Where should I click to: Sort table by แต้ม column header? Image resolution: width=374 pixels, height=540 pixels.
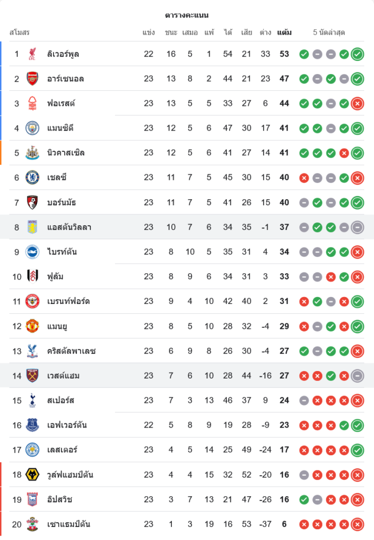(284, 32)
